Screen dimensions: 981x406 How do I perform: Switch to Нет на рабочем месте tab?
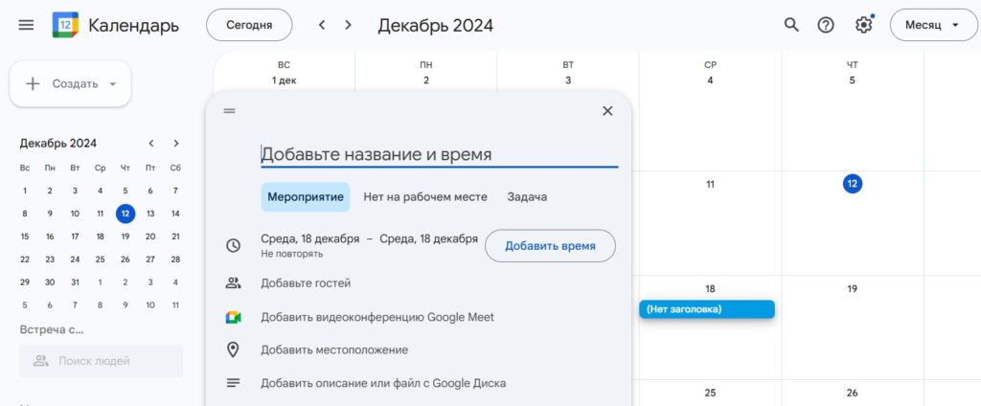click(x=425, y=196)
